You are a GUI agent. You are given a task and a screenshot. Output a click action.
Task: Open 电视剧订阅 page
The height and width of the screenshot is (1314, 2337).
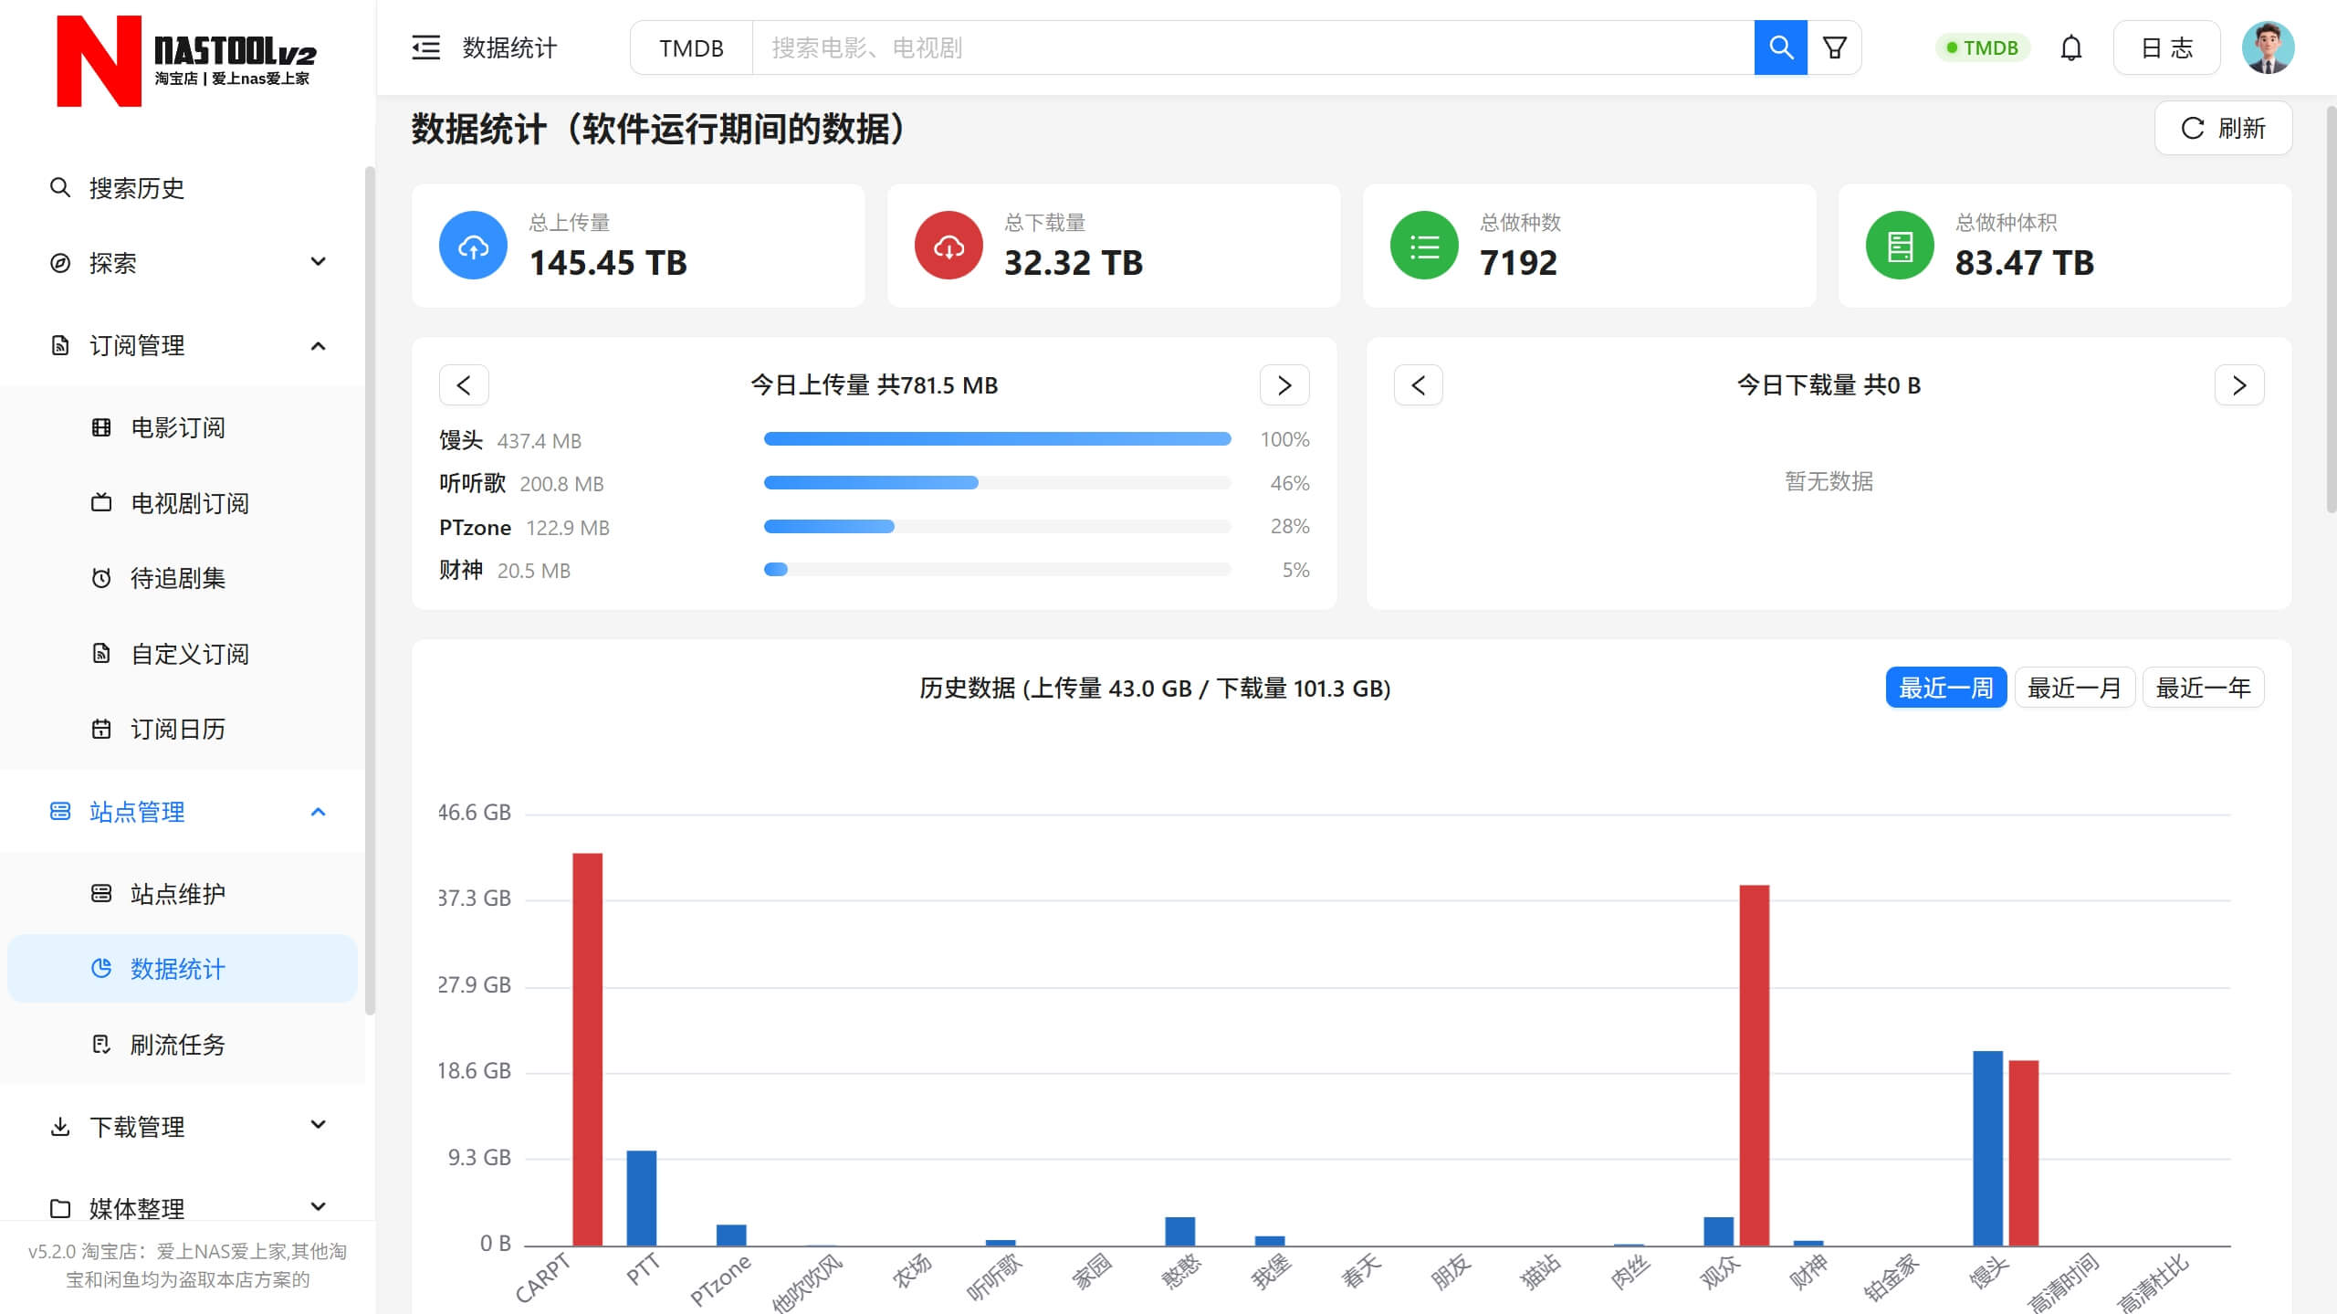[183, 502]
